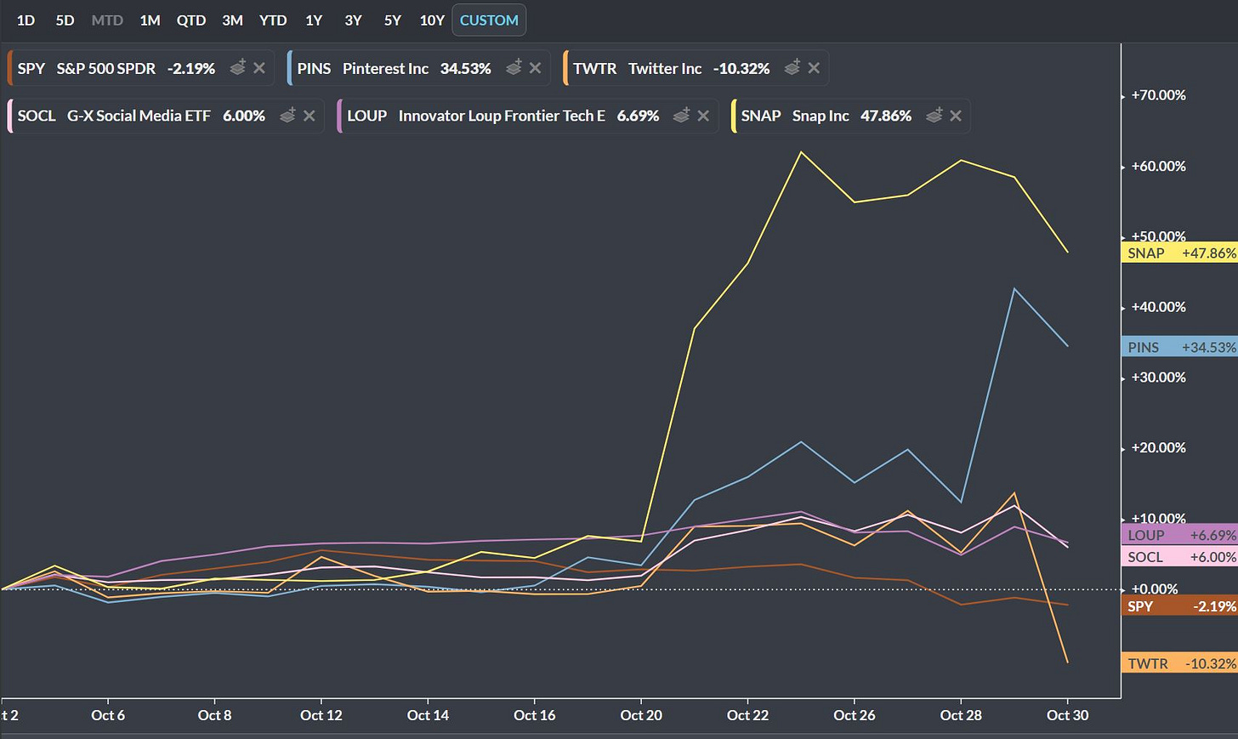Image resolution: width=1238 pixels, height=739 pixels.
Task: Click the layers icon beside LOUP
Action: click(681, 115)
